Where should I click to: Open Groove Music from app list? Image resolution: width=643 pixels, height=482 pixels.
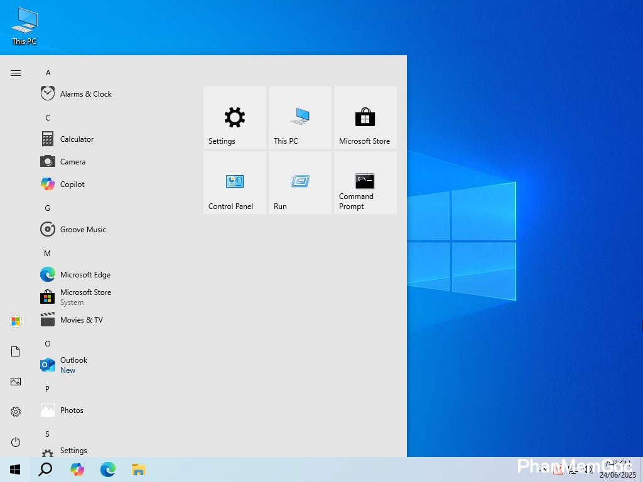click(x=83, y=230)
